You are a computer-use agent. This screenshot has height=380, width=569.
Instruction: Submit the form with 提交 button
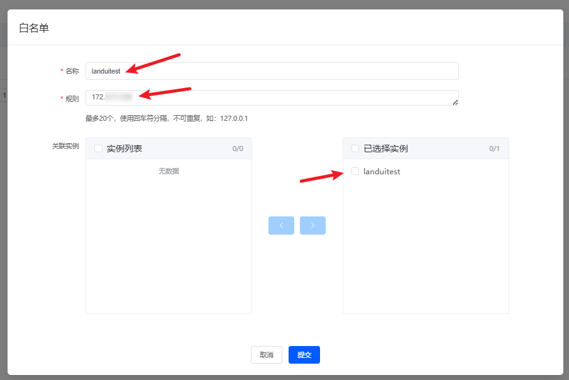[x=304, y=355]
